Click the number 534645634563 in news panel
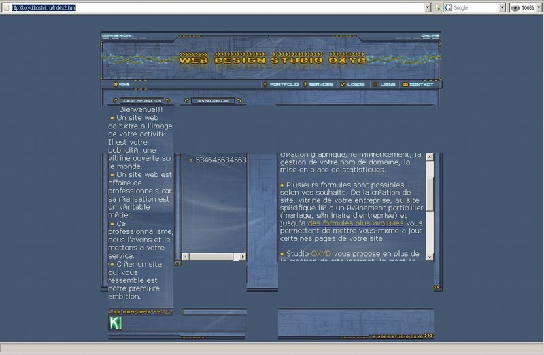This screenshot has width=544, height=355. coord(221,160)
